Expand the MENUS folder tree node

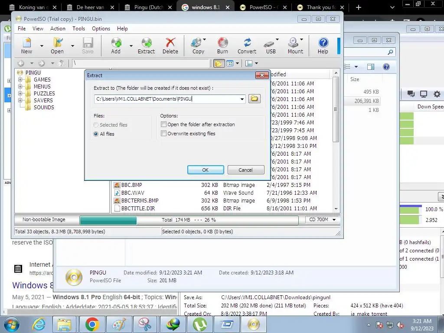coord(20,86)
